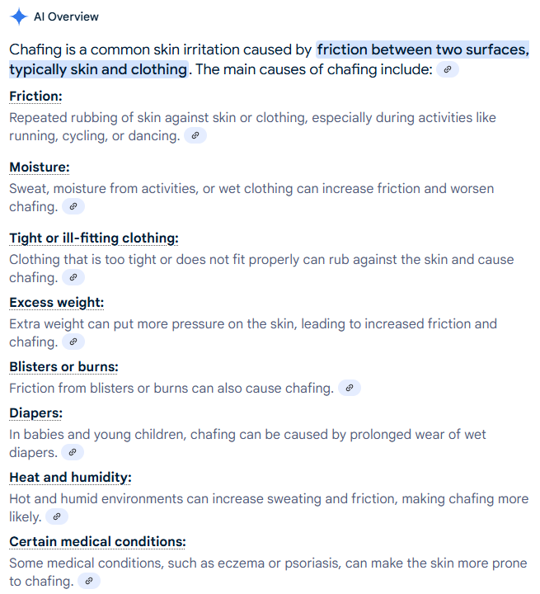Click the 'Friction:' heading link
Screen dimensions: 540x594
tap(35, 97)
